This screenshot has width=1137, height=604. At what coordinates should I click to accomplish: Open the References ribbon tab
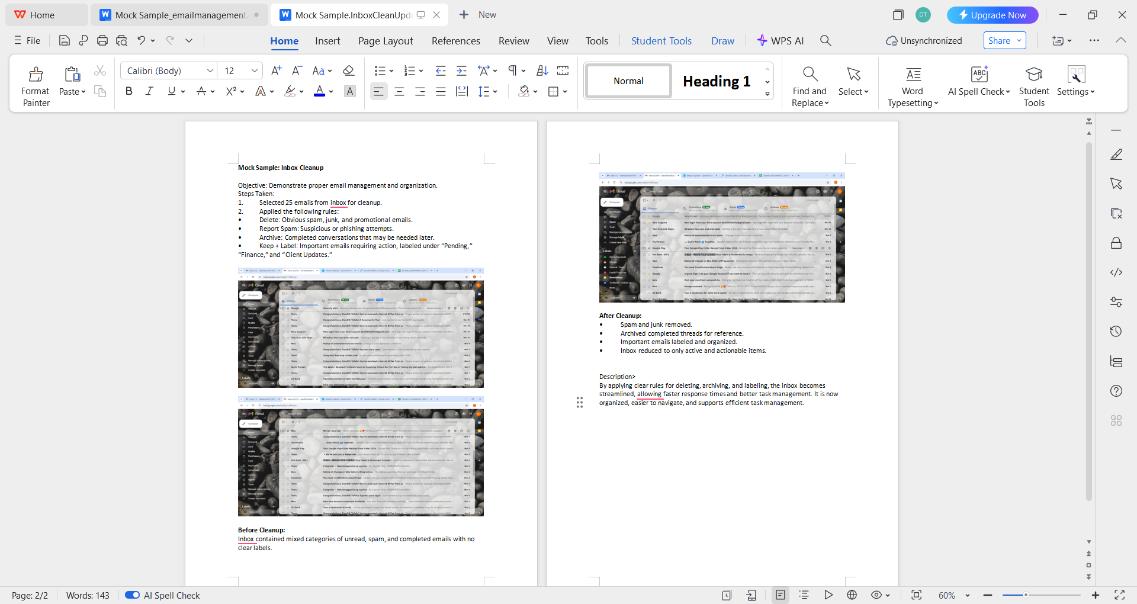click(x=455, y=41)
